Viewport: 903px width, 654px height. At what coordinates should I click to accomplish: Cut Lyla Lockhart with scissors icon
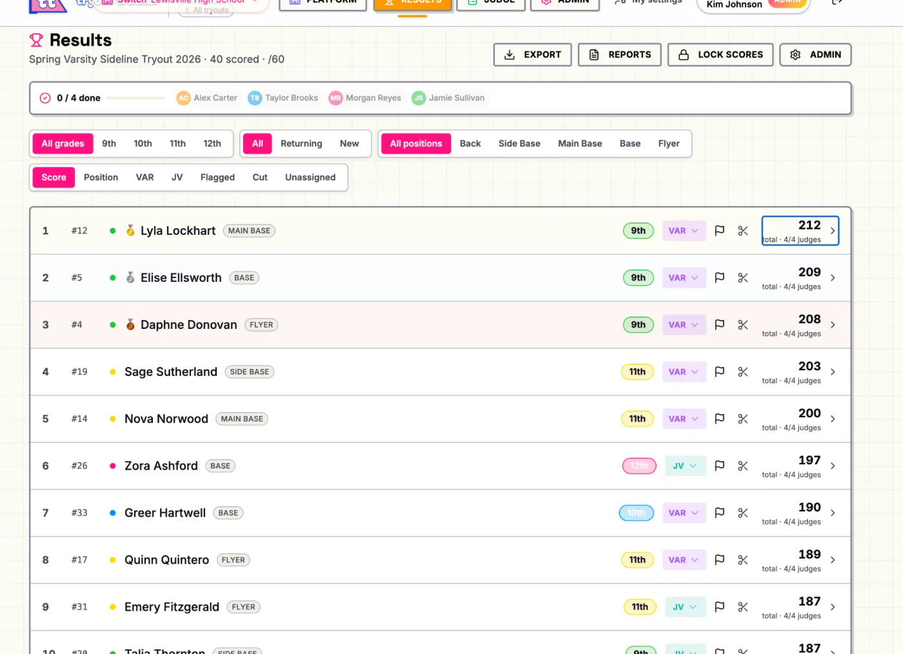coord(743,230)
